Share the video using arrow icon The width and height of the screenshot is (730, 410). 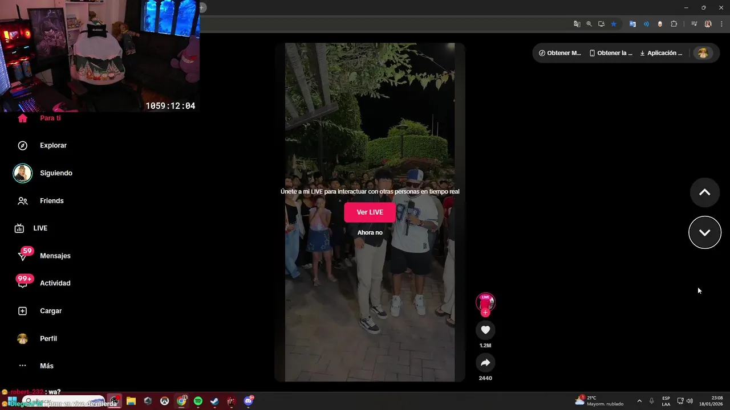coord(485,363)
